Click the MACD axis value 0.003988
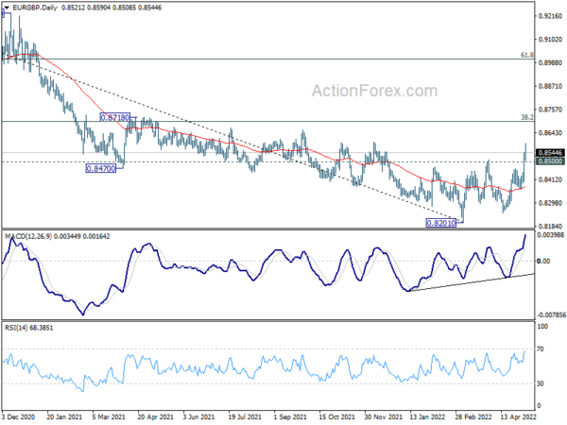The height and width of the screenshot is (425, 567). [551, 235]
